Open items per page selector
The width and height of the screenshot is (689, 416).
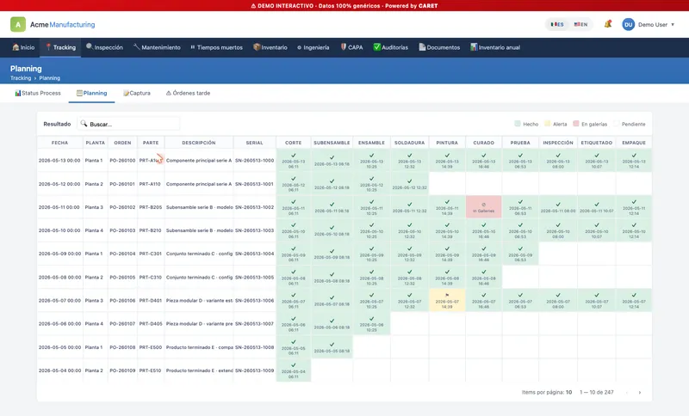tap(568, 392)
